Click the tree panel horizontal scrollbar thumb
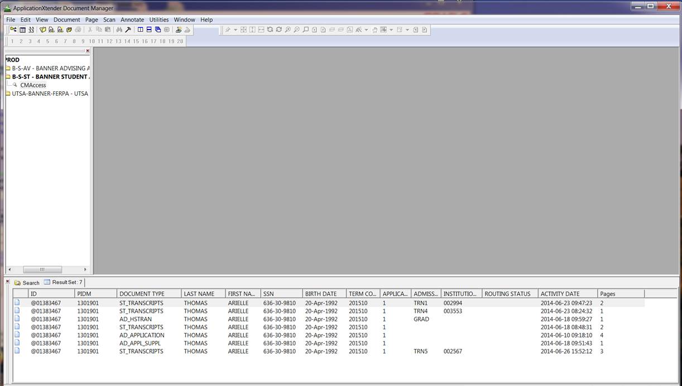682x386 pixels. pos(42,270)
